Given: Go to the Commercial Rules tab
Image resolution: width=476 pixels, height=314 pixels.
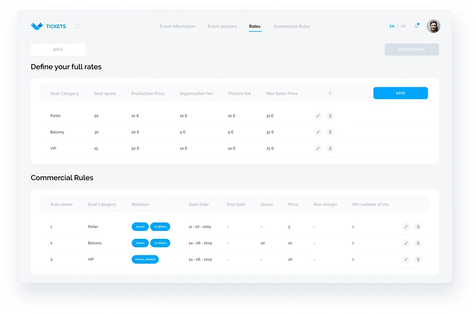Looking at the screenshot, I should (x=292, y=27).
